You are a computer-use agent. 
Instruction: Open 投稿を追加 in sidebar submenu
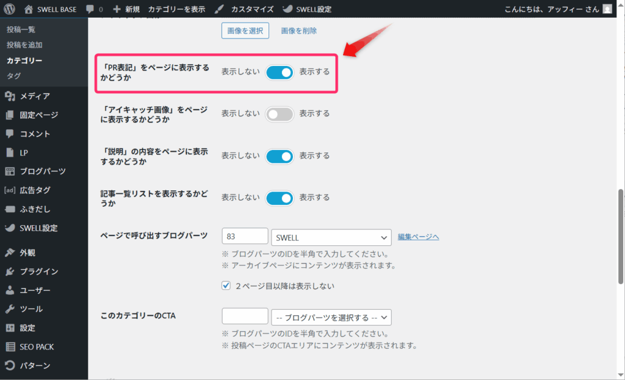pos(24,45)
